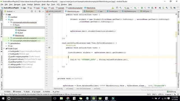
Task: Click the Windows Start button
Action: [x=3, y=98]
